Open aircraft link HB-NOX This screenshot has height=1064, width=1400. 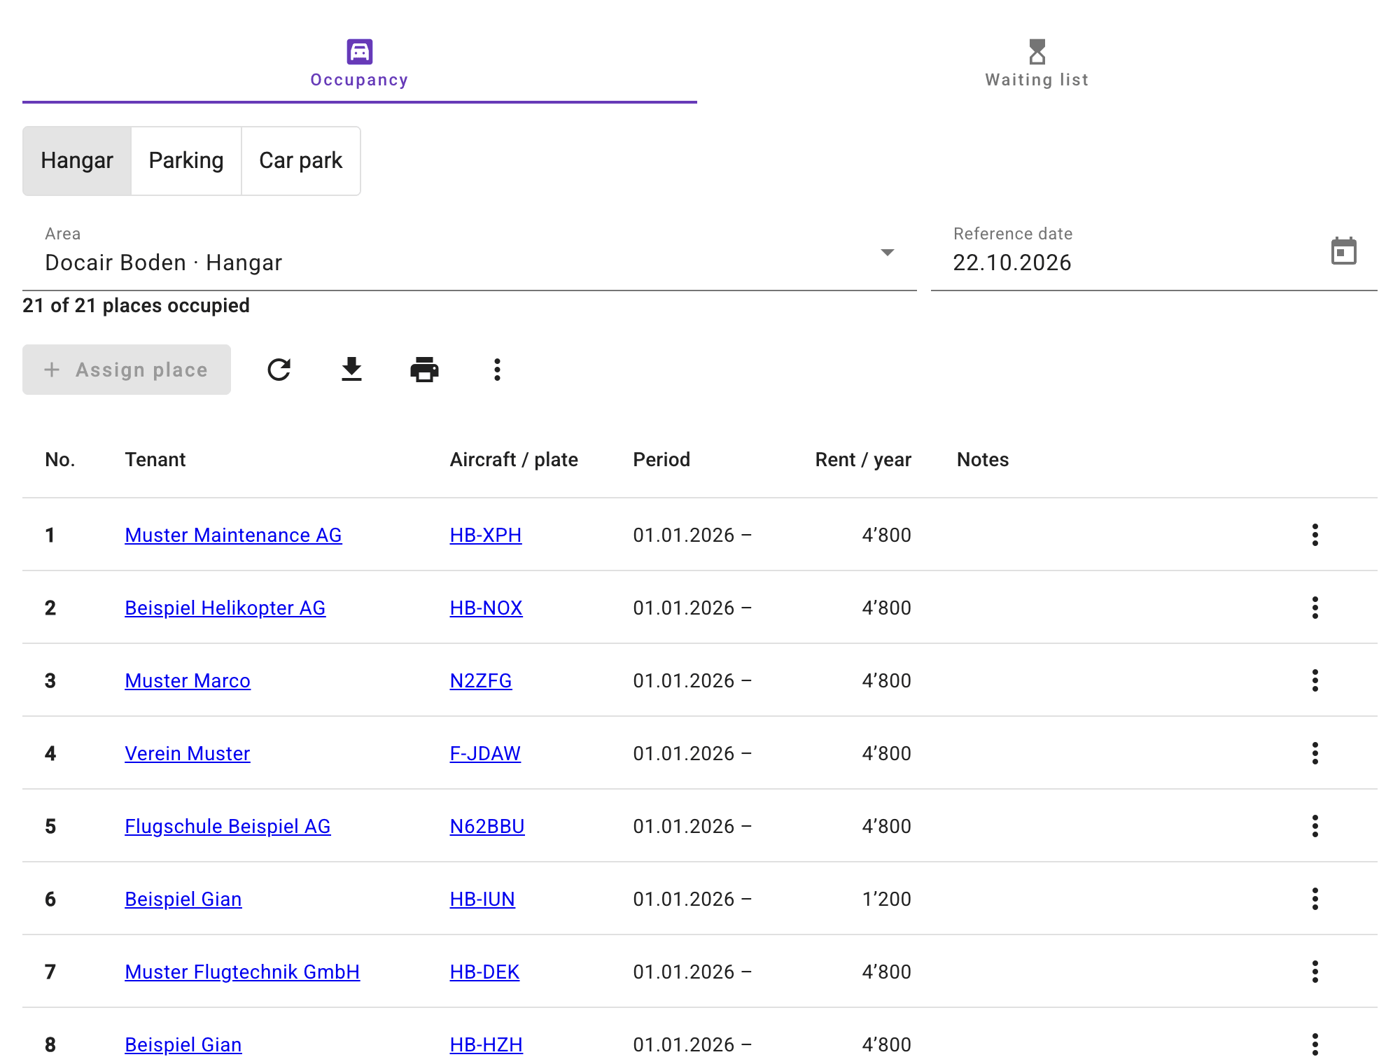[486, 608]
